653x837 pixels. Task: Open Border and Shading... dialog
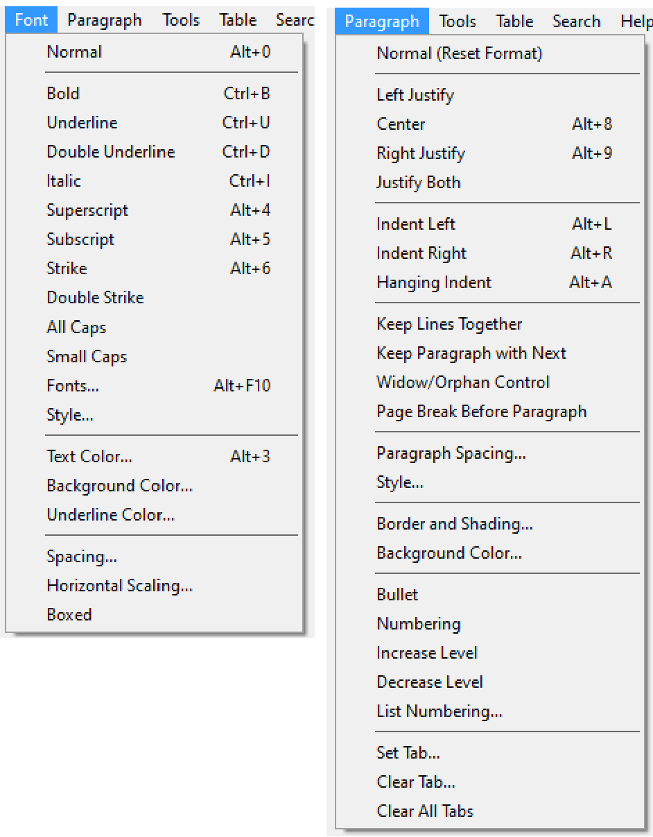point(454,524)
